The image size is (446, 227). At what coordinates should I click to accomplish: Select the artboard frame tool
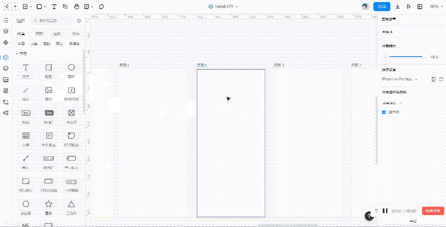tap(25, 7)
